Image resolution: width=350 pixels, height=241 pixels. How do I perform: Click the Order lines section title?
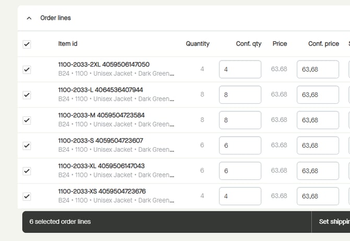click(x=55, y=18)
